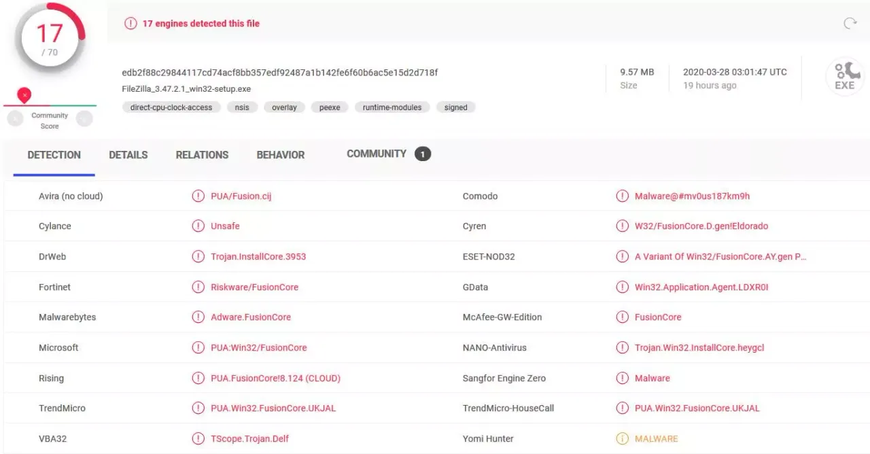The image size is (870, 454).
Task: Click the Cylance engine name
Action: coord(55,226)
